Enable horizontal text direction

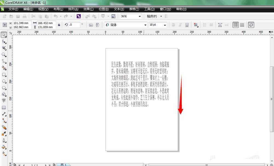(x=235, y=25)
